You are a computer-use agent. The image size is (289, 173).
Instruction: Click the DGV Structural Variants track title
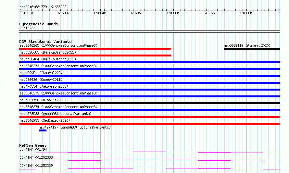click(45, 42)
